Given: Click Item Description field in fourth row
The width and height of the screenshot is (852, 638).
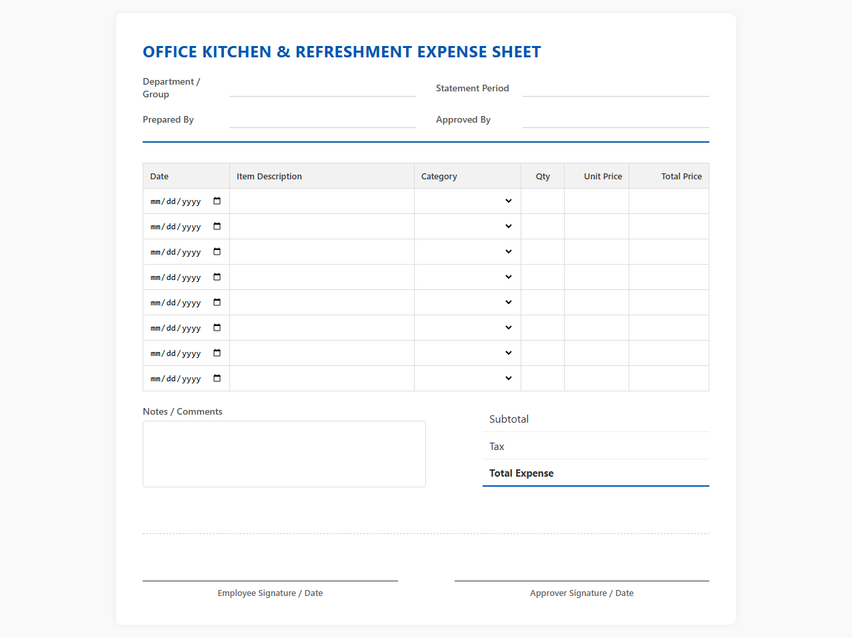Looking at the screenshot, I should coord(322,277).
